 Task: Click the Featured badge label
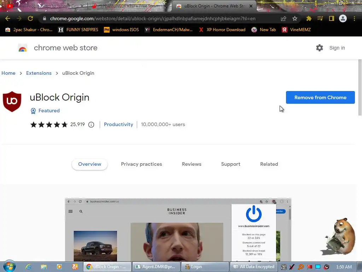pos(49,110)
